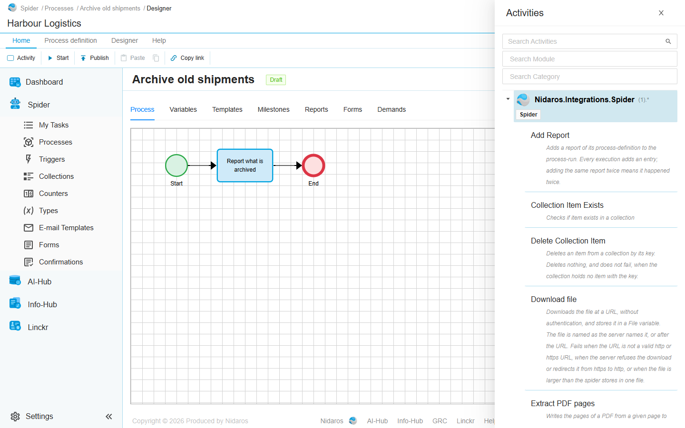
Task: Open My Tasks list icon
Action: [29, 125]
